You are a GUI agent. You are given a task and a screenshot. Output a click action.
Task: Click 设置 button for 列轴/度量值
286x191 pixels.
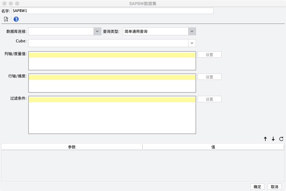click(210, 54)
